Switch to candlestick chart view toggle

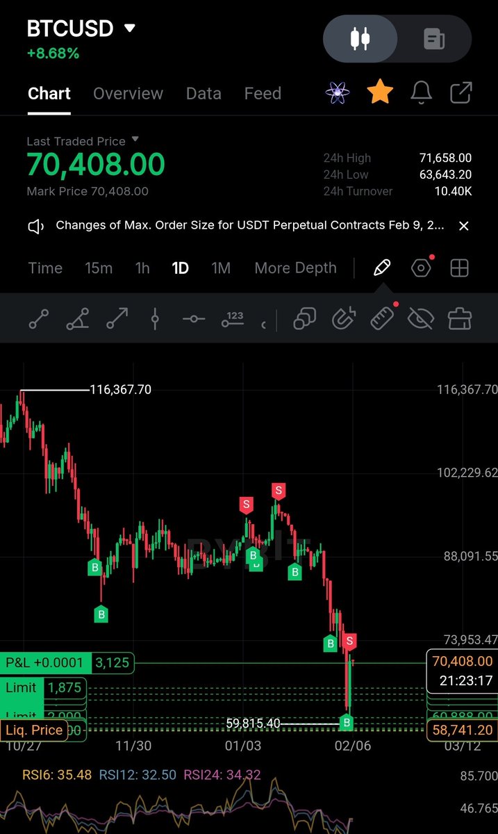(360, 39)
